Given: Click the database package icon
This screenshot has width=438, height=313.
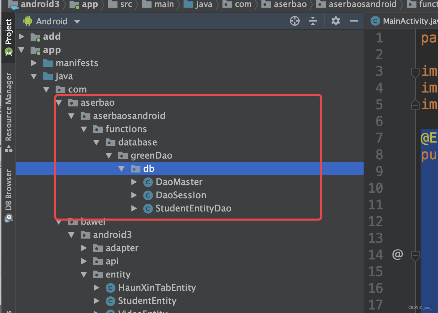Looking at the screenshot, I should tap(110, 142).
